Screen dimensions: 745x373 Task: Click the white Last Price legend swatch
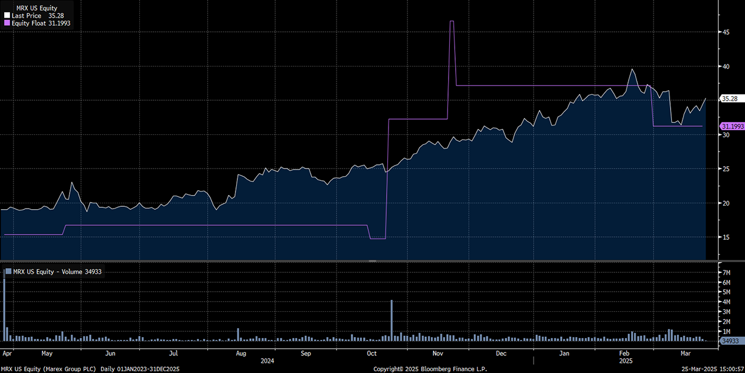(6, 16)
